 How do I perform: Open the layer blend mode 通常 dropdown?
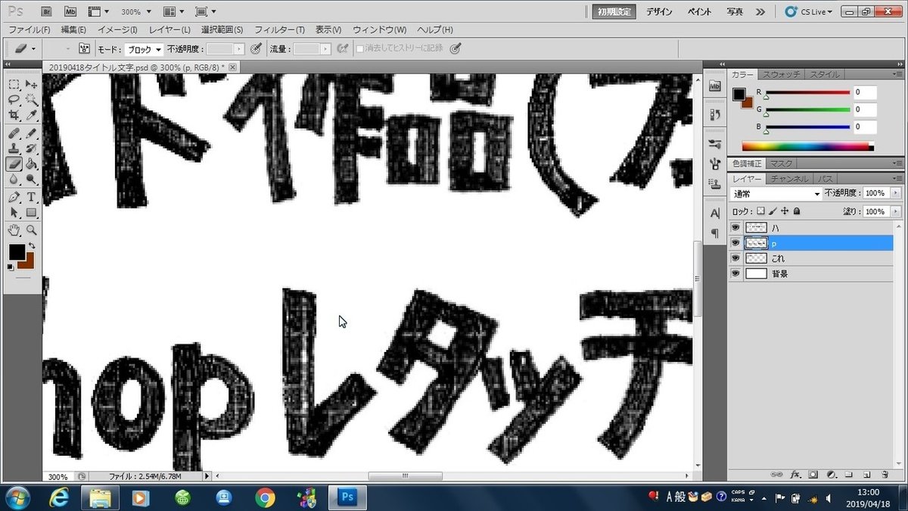click(776, 194)
